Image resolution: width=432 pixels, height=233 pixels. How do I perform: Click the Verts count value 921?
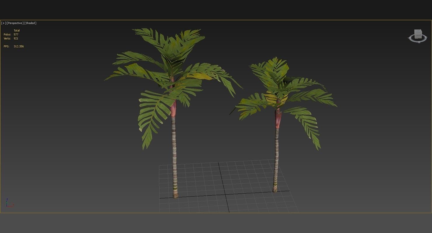click(16, 38)
